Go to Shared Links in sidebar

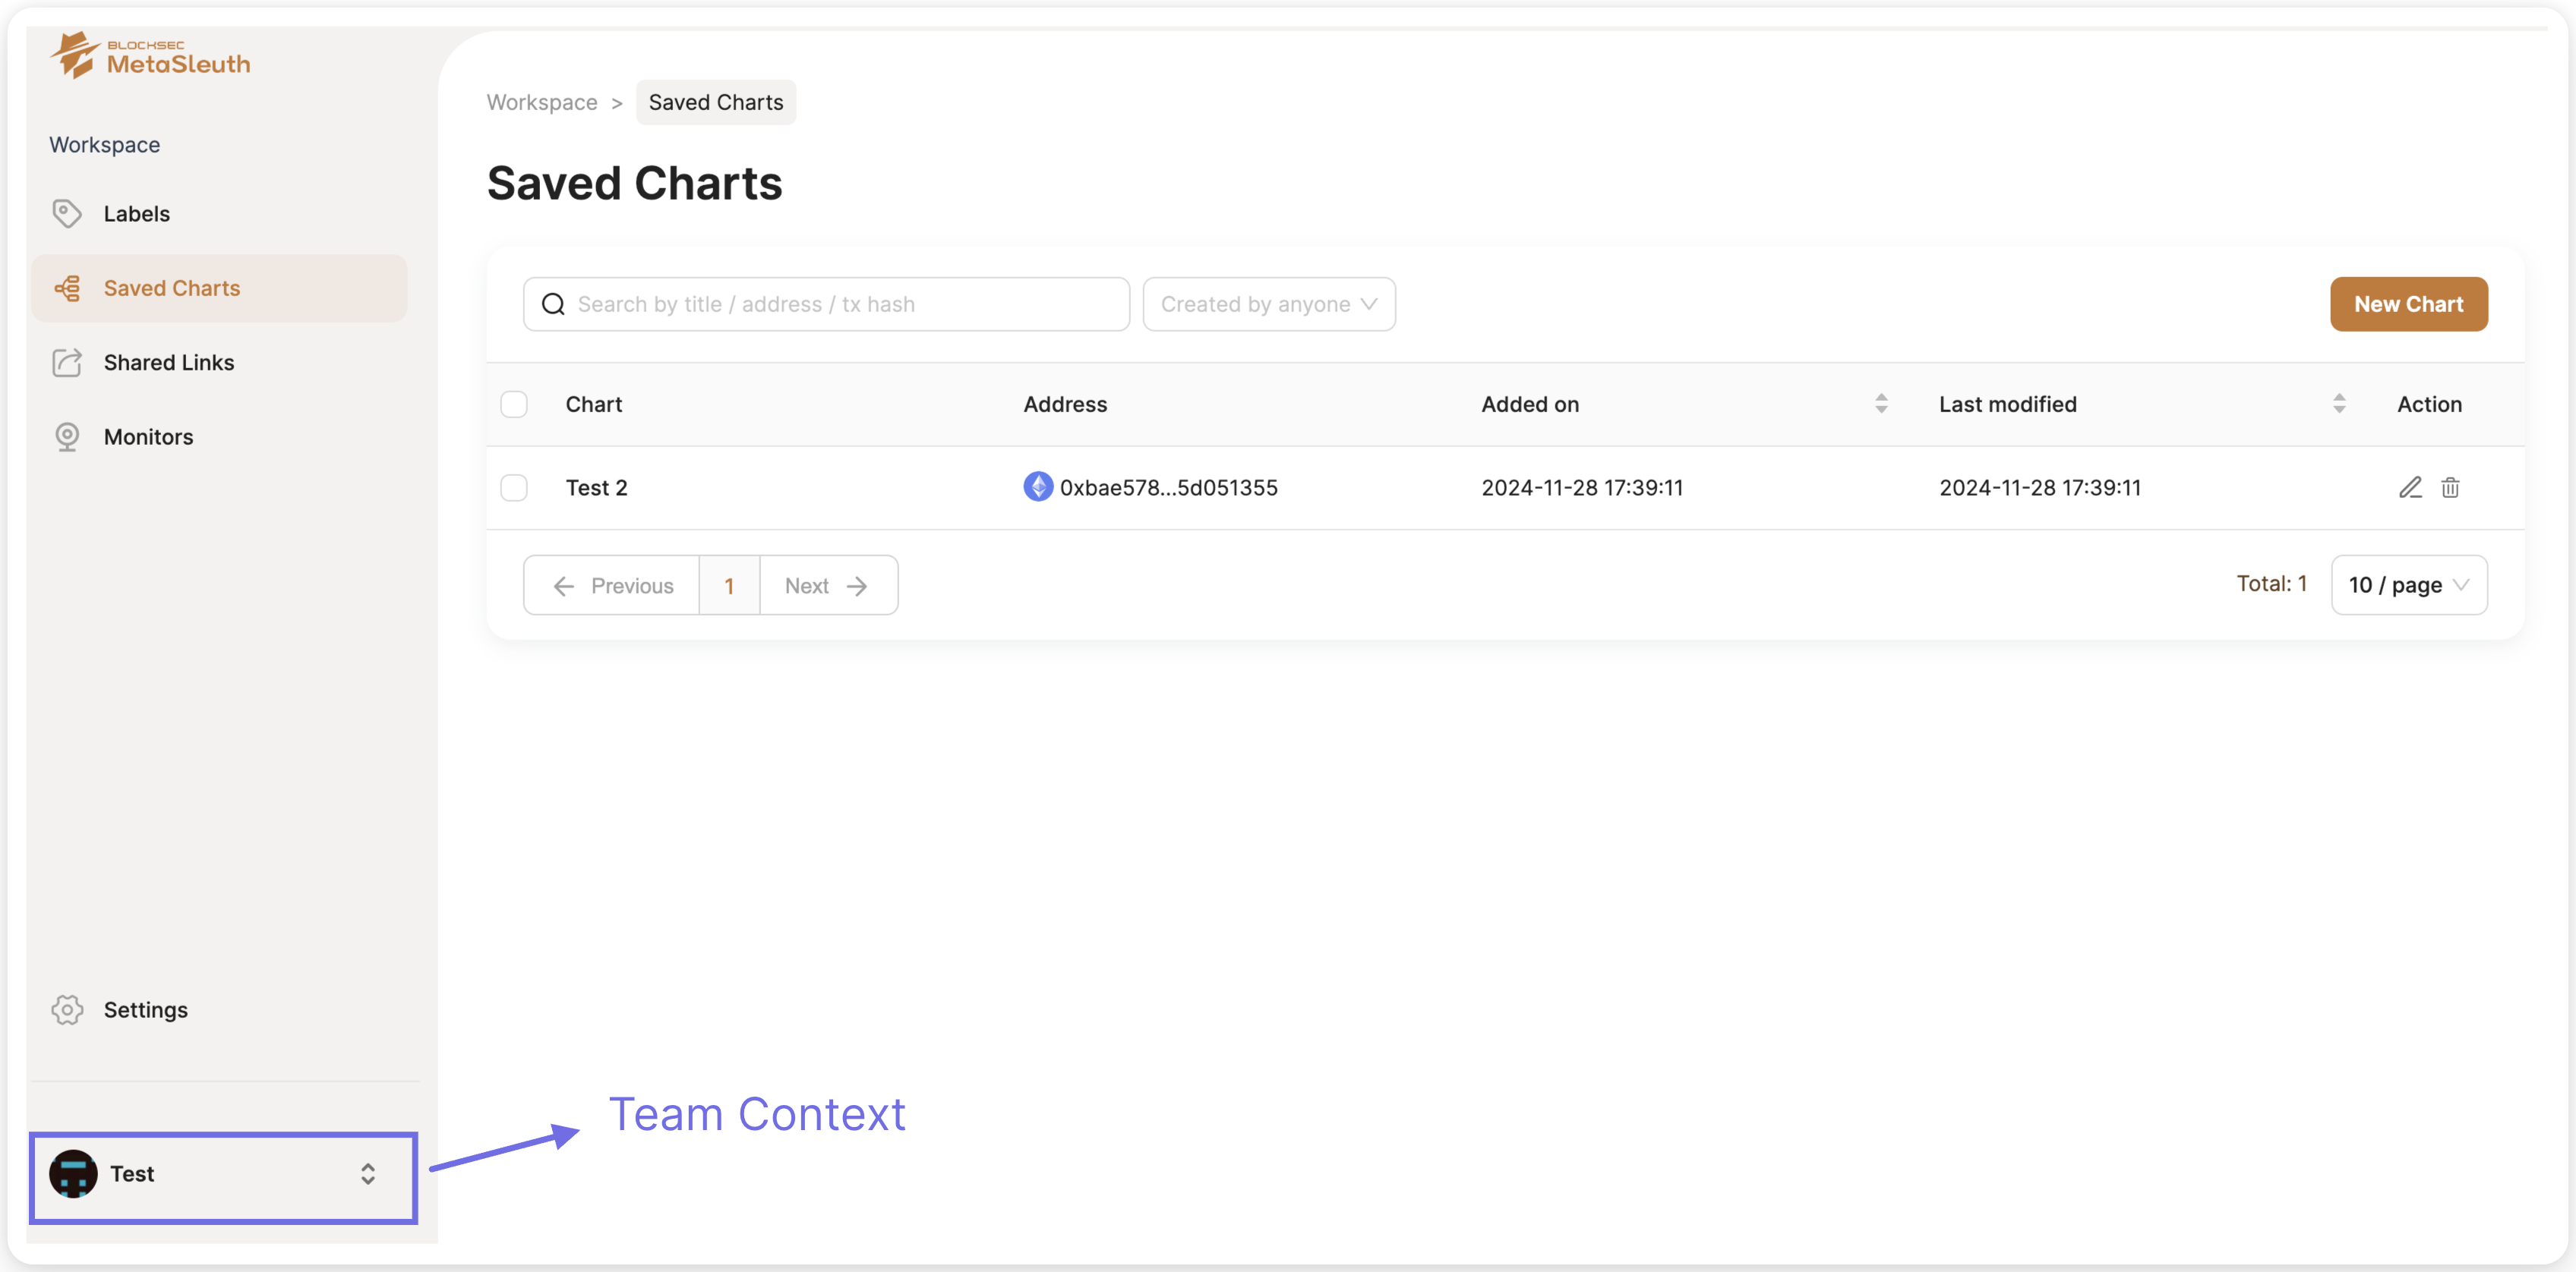(168, 363)
